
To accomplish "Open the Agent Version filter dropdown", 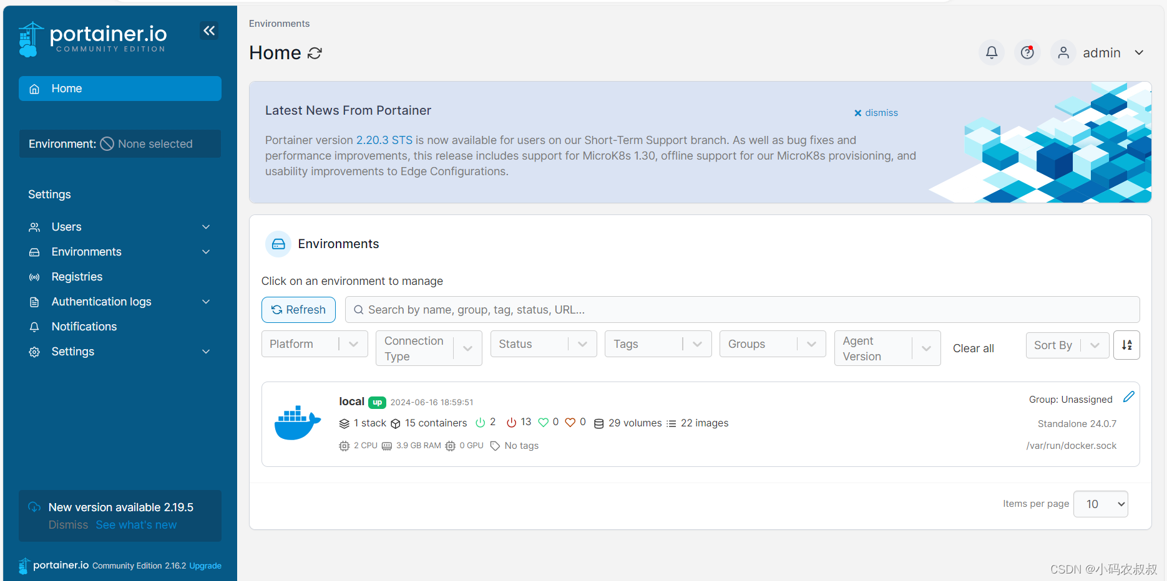I will (887, 348).
